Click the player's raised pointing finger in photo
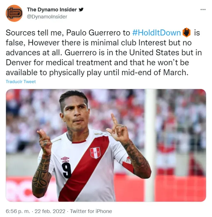The image size is (212, 217). [114, 119]
